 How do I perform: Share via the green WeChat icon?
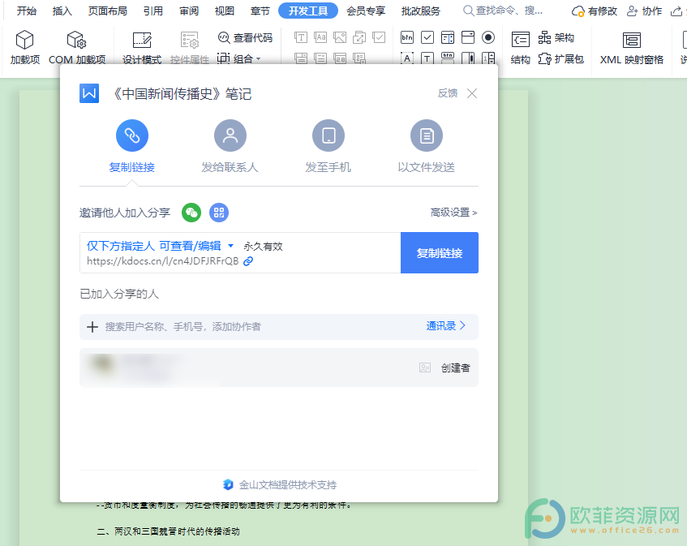pos(191,213)
